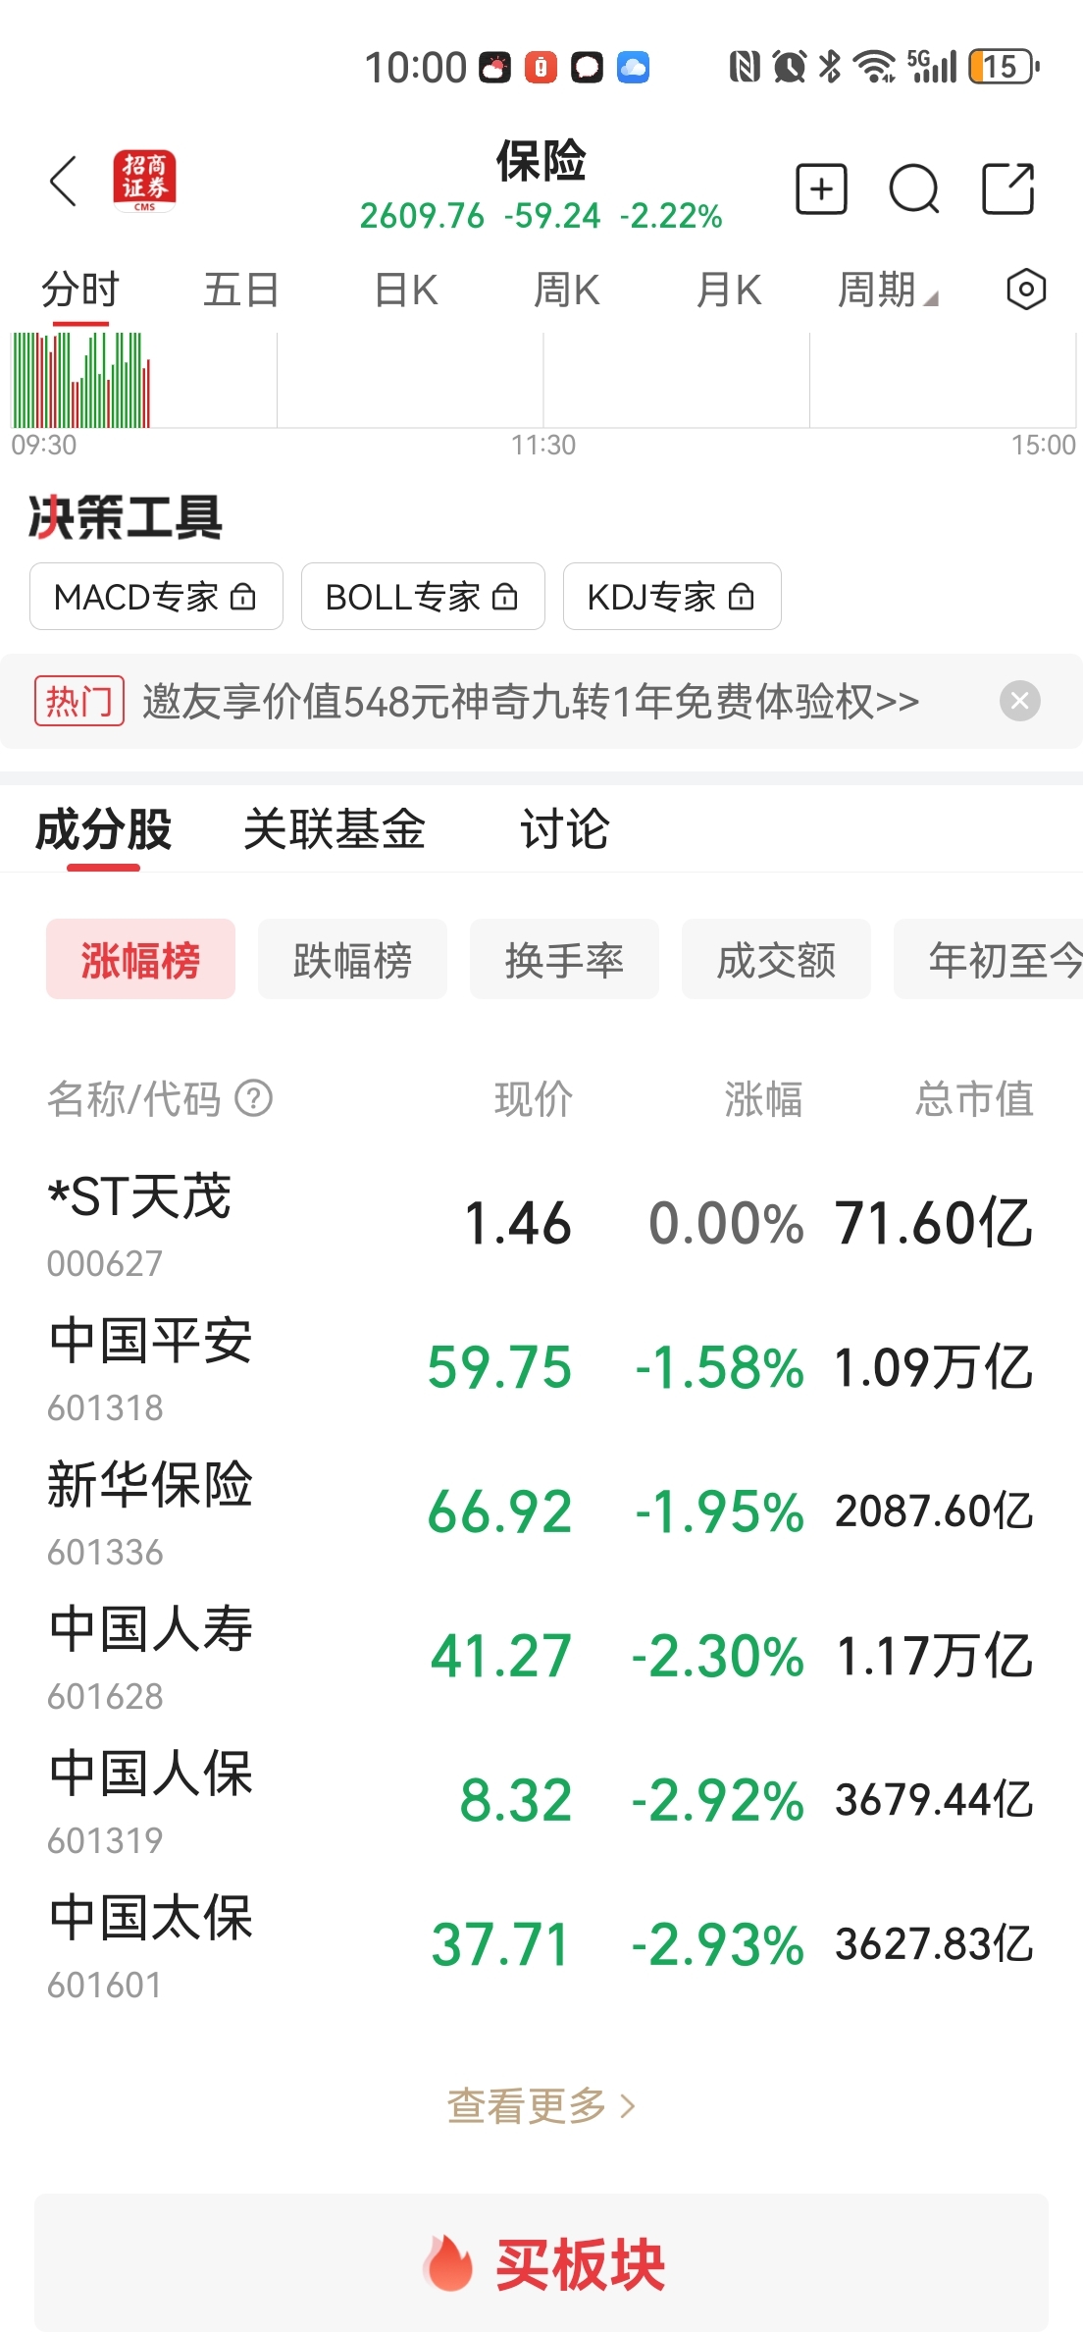Image resolution: width=1083 pixels, height=2332 pixels.
Task: Switch to 分时 chart tab
Action: [80, 291]
